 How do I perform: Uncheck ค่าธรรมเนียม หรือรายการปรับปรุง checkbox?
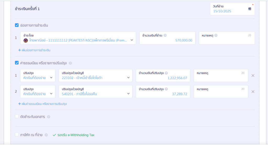click(17, 63)
